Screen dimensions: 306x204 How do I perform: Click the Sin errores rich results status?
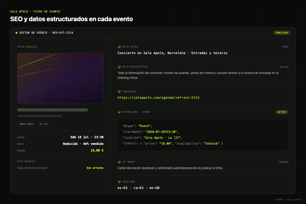click(95, 168)
